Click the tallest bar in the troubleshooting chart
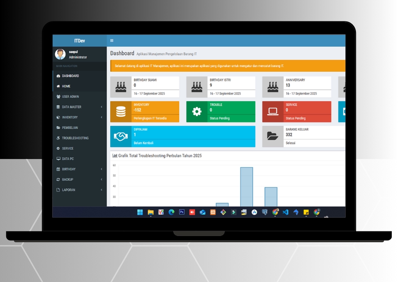398x282 pixels. point(246,187)
